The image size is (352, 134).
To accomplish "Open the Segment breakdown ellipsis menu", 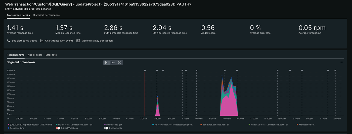I will pyautogui.click(x=341, y=62).
